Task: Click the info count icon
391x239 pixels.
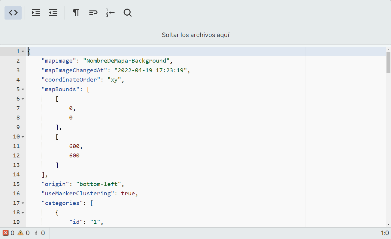Action: click(x=36, y=233)
